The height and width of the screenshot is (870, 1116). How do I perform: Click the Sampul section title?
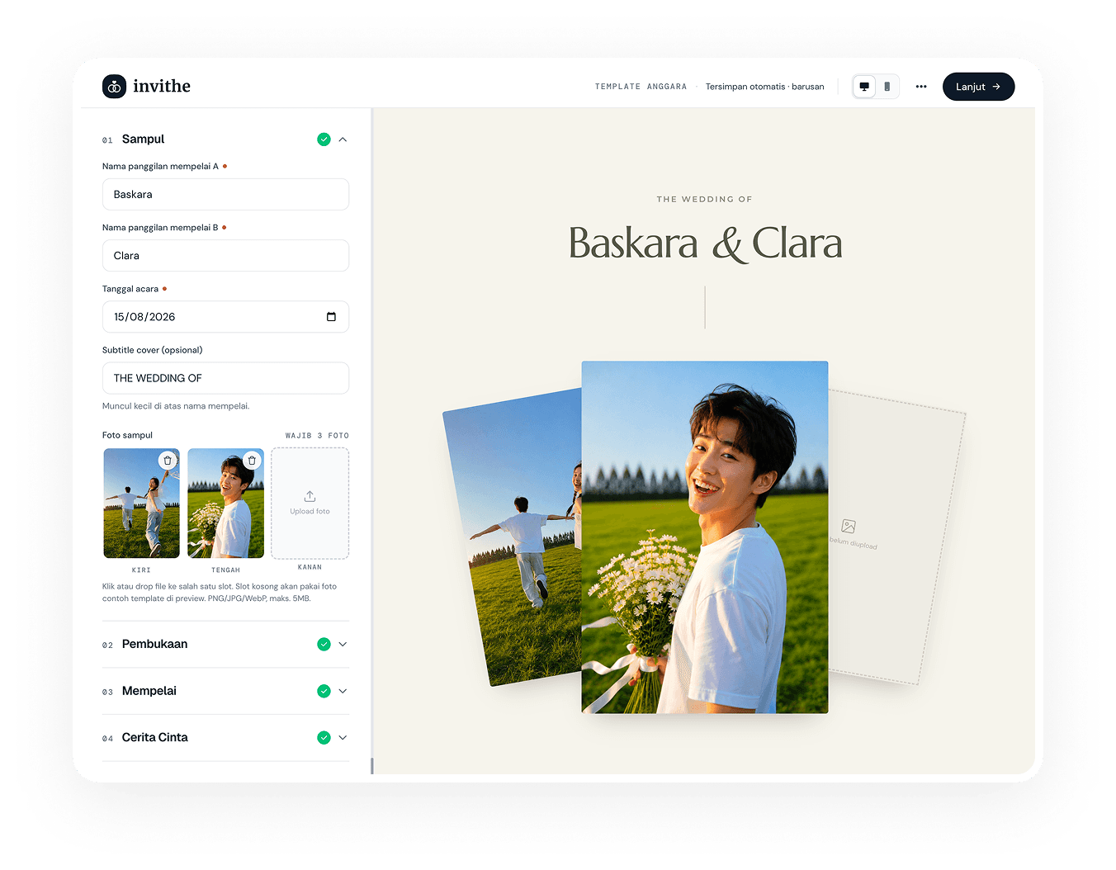click(143, 139)
